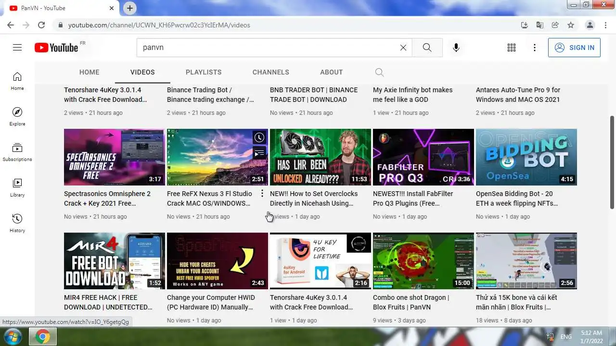Open the ABOUT tab

(332, 72)
